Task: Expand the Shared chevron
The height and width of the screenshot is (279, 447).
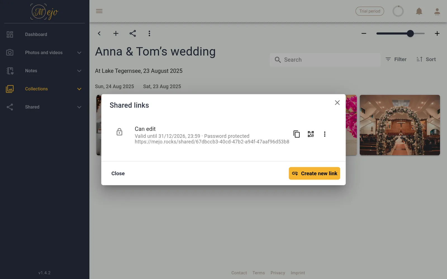Action: coord(79,107)
